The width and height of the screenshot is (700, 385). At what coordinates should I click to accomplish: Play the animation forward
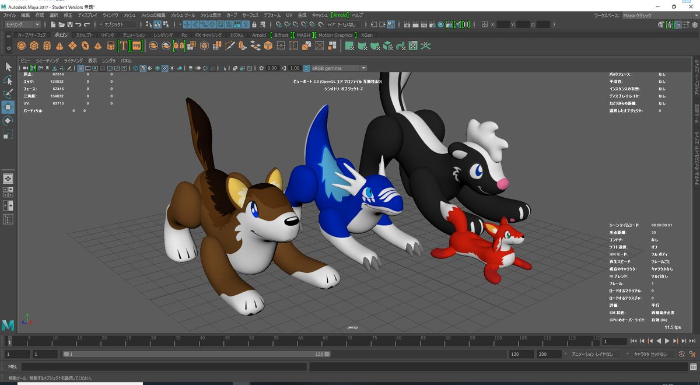(x=667, y=341)
